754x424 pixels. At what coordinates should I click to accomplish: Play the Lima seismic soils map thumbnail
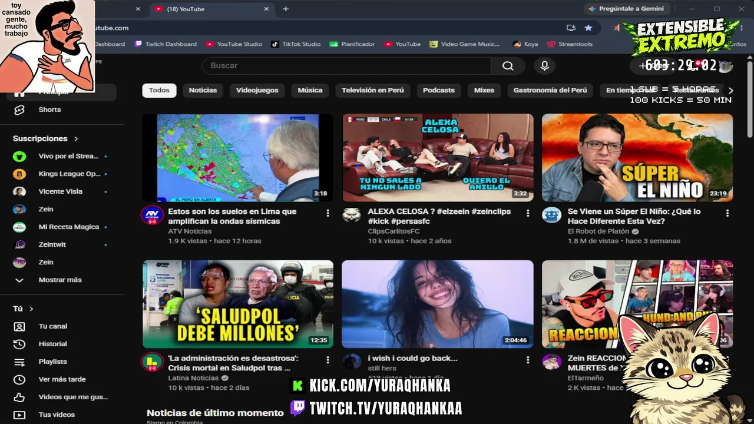coord(237,158)
